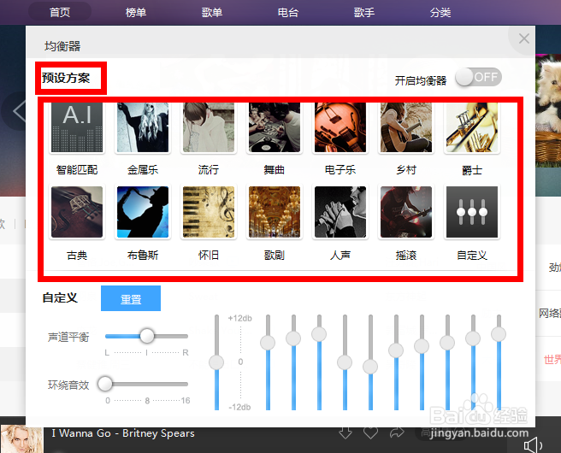This screenshot has height=453, width=561.
Task: Click the share arrow icon in player bar
Action: pyautogui.click(x=397, y=433)
